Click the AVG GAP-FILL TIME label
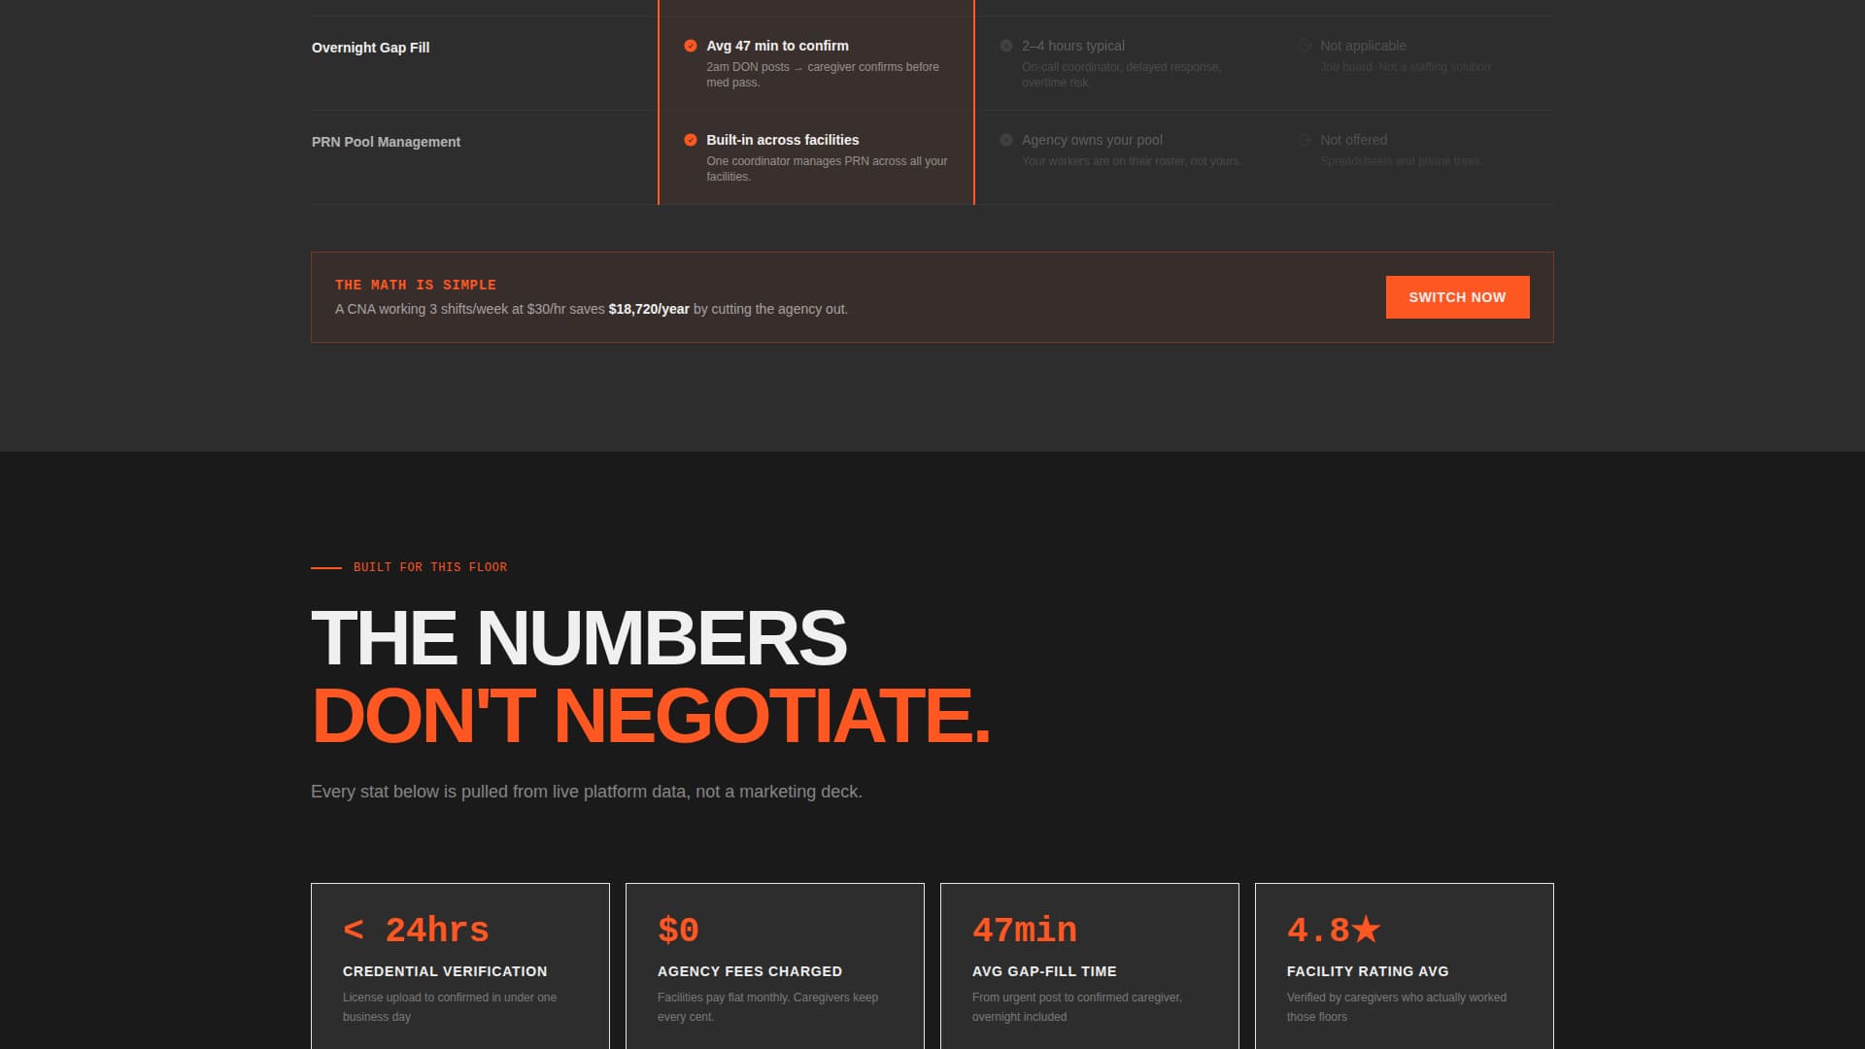Screen dimensions: 1865x1049 (1044, 971)
